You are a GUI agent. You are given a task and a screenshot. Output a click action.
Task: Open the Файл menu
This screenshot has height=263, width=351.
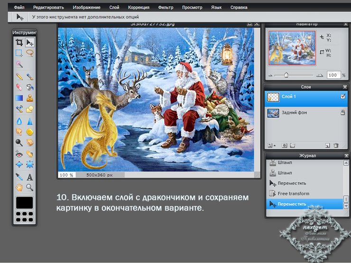click(19, 8)
